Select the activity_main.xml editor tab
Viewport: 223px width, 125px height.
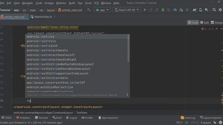click(x=14, y=17)
